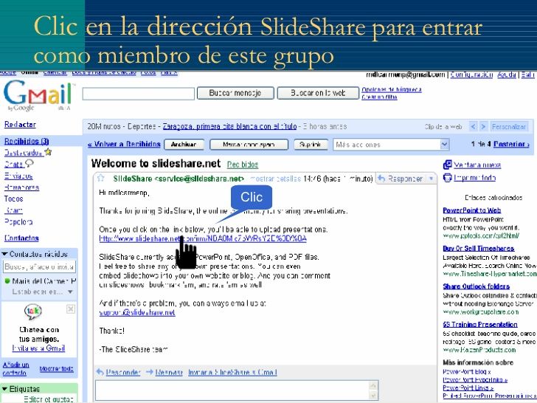This screenshot has height=403, width=537.
Task: Click the Zaragoza web clip headline
Action: [229, 126]
